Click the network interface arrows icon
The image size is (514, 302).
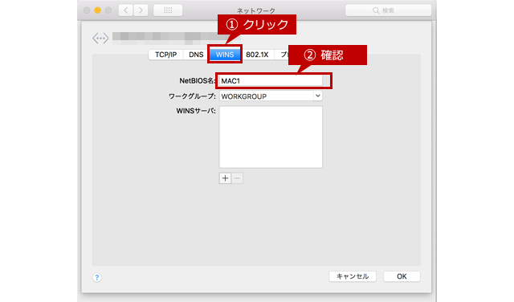(x=100, y=39)
